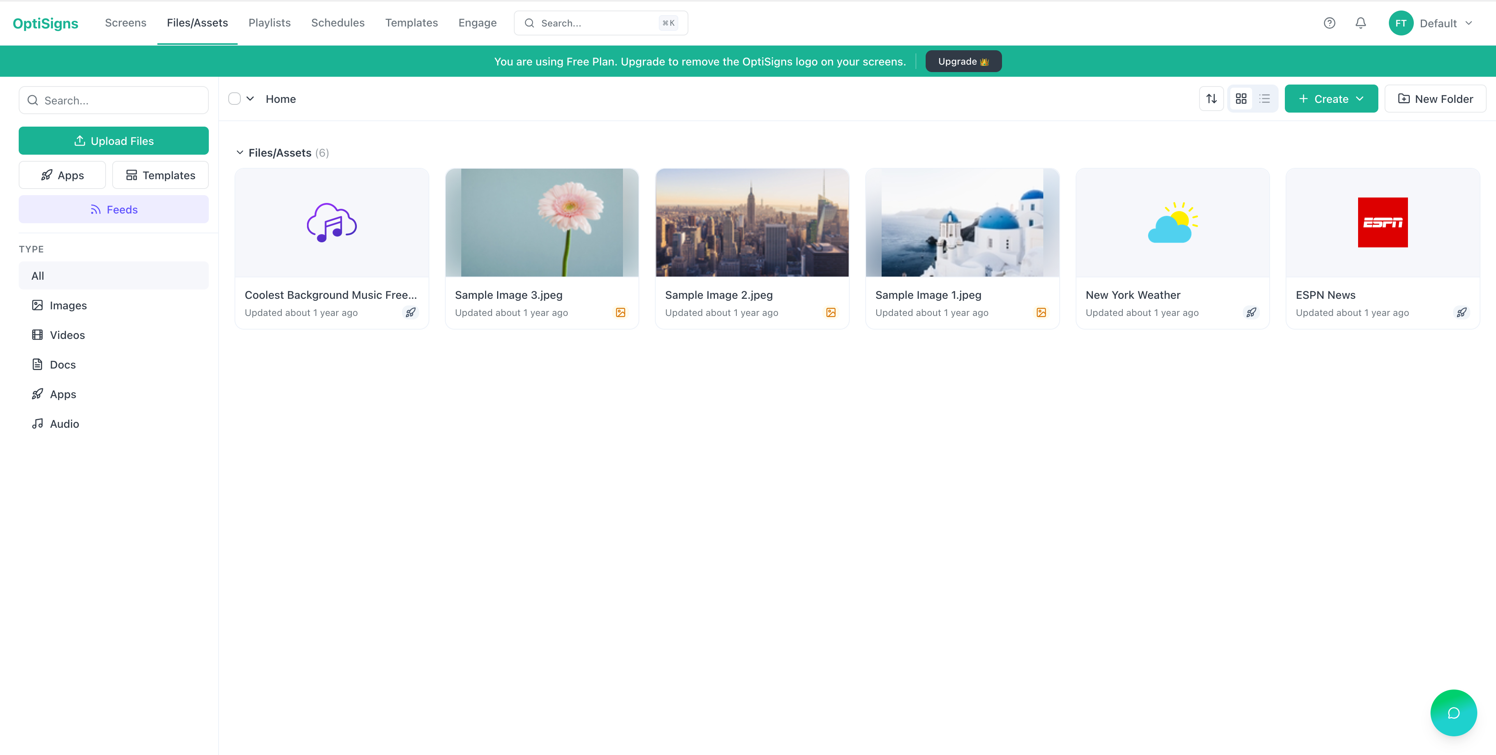The height and width of the screenshot is (755, 1496).
Task: Select the Audio type filter in the sidebar
Action: [x=63, y=423]
